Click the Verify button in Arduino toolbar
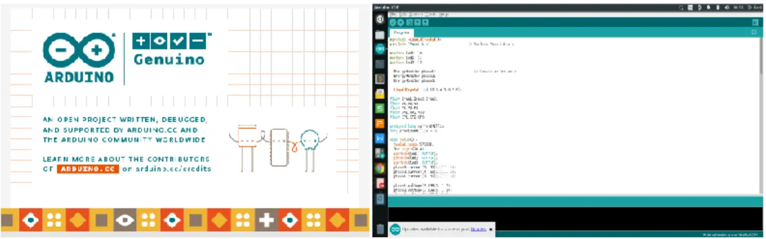Screen dimensions: 766x239 (x=393, y=23)
